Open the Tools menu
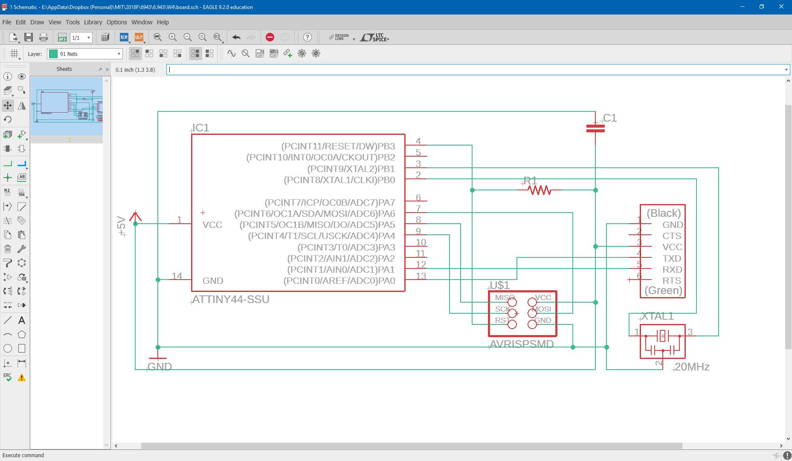Viewport: 792px width, 461px height. tap(73, 22)
